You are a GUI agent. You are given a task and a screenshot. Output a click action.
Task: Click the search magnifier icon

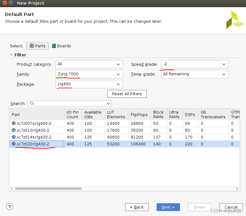click(x=32, y=103)
